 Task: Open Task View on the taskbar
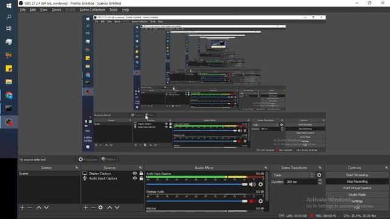(x=9, y=29)
